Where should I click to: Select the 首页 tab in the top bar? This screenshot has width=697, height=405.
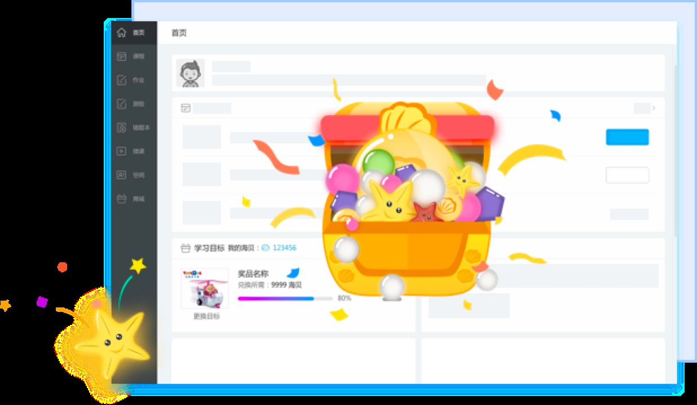(x=178, y=33)
